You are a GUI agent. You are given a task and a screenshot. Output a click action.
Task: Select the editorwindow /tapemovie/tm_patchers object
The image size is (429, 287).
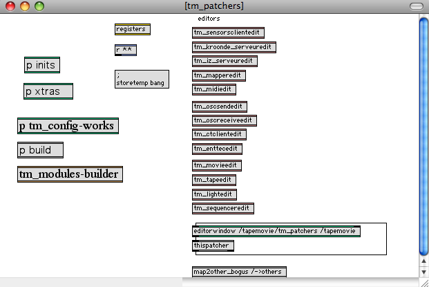click(276, 231)
